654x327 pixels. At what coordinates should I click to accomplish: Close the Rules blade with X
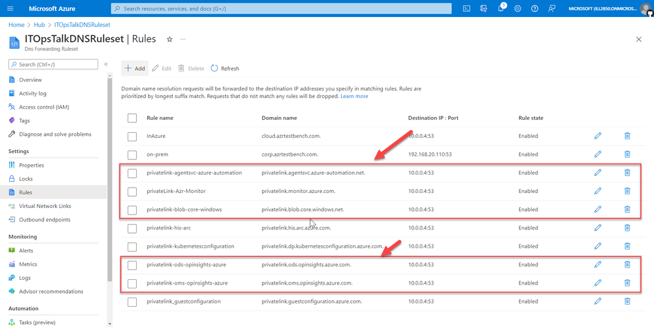pyautogui.click(x=638, y=39)
